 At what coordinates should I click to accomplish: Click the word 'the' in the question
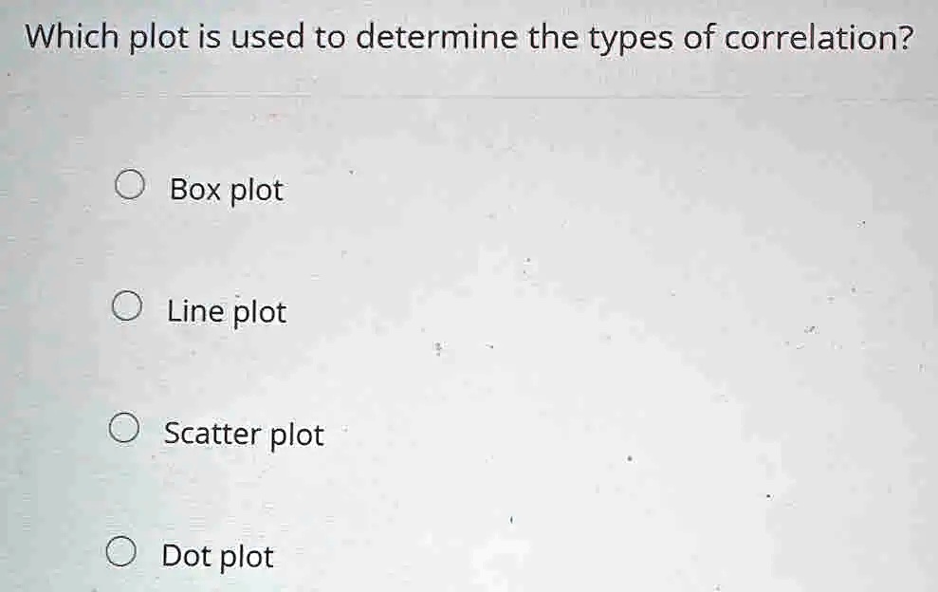tap(553, 37)
